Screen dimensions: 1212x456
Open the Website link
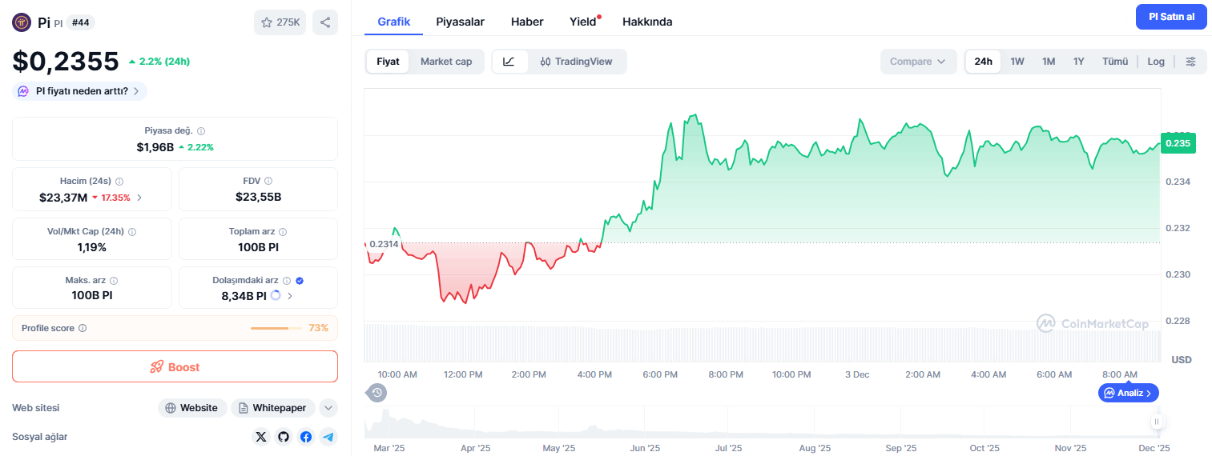(x=192, y=408)
